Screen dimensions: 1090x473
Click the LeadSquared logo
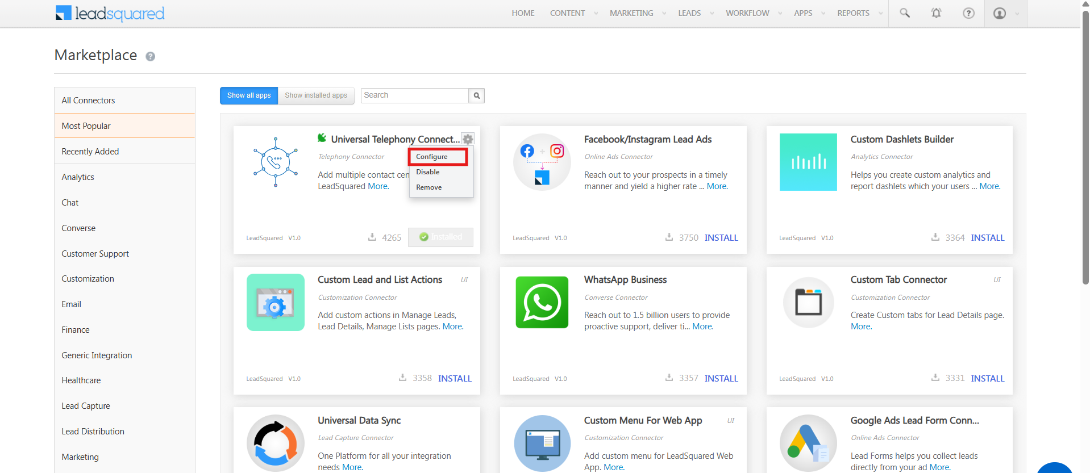110,13
